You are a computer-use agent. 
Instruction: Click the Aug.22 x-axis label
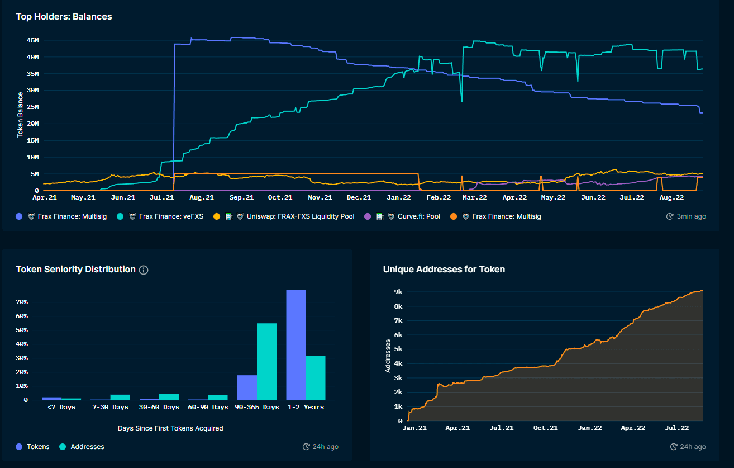671,197
